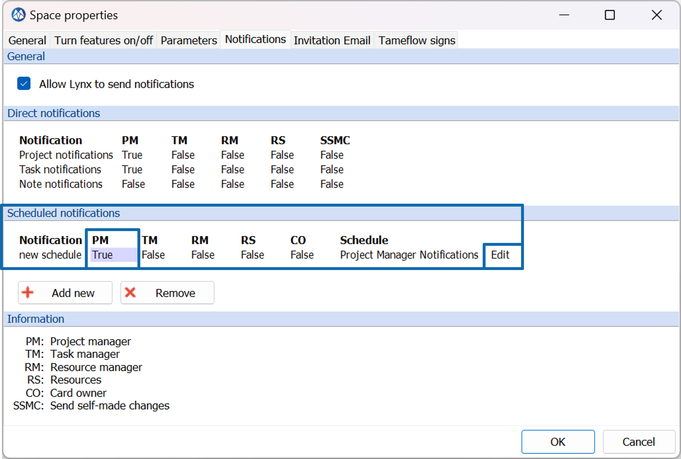The image size is (681, 459).
Task: Click the red X icon on Remove
Action: [x=130, y=293]
